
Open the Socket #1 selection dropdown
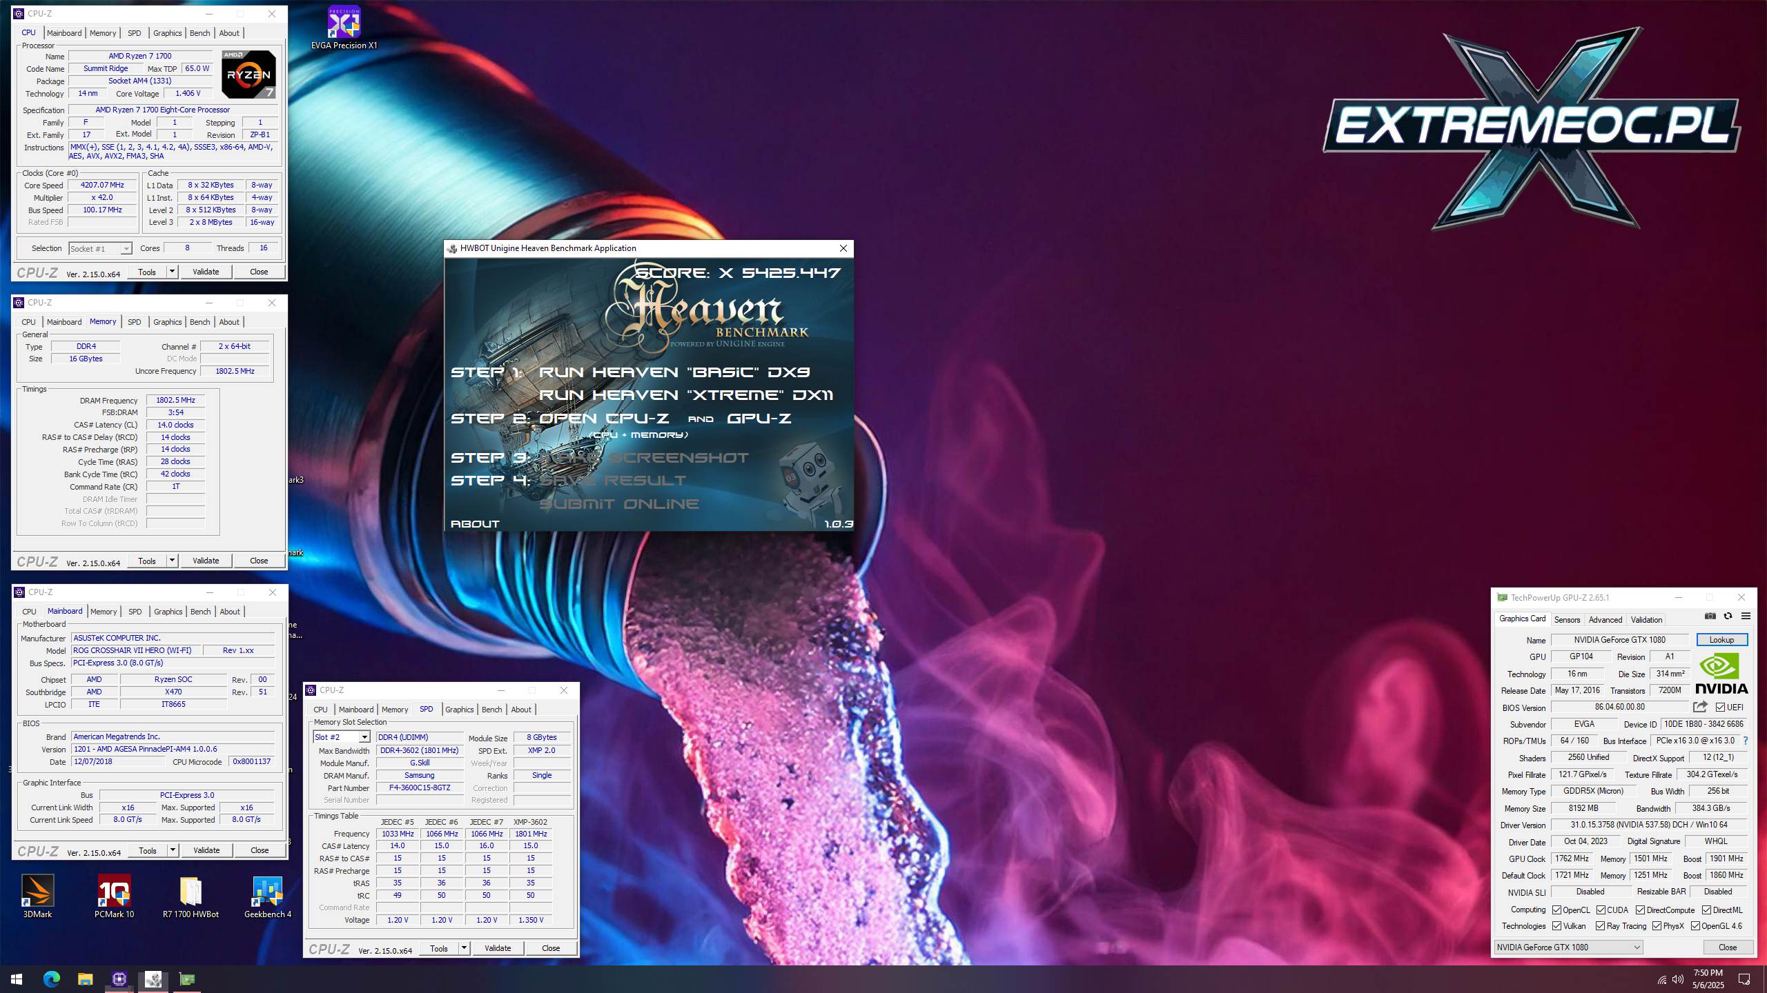point(100,248)
